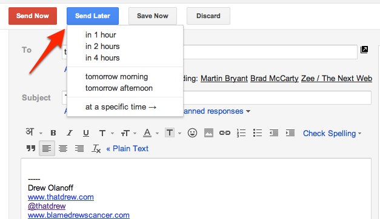This screenshot has width=380, height=219.
Task: Add a hyperlink with the link icon
Action: pyautogui.click(x=225, y=133)
